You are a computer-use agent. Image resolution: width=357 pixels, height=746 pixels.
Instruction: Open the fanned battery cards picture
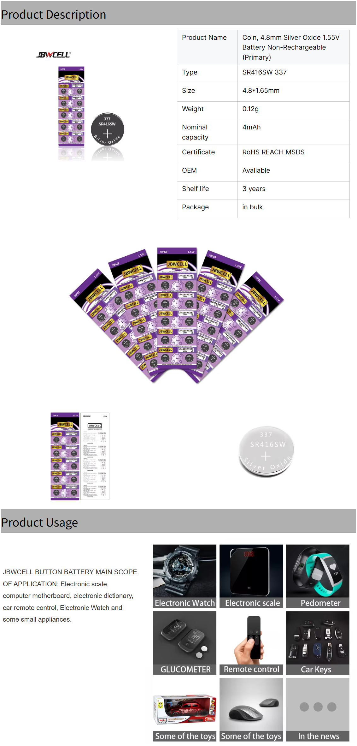(177, 315)
